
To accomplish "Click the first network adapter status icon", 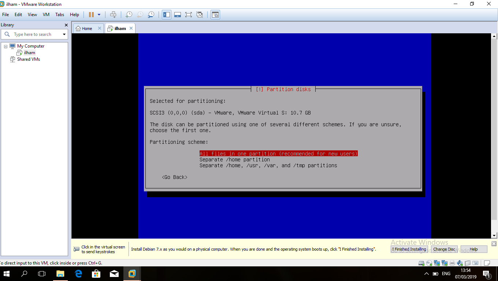I will point(437,263).
